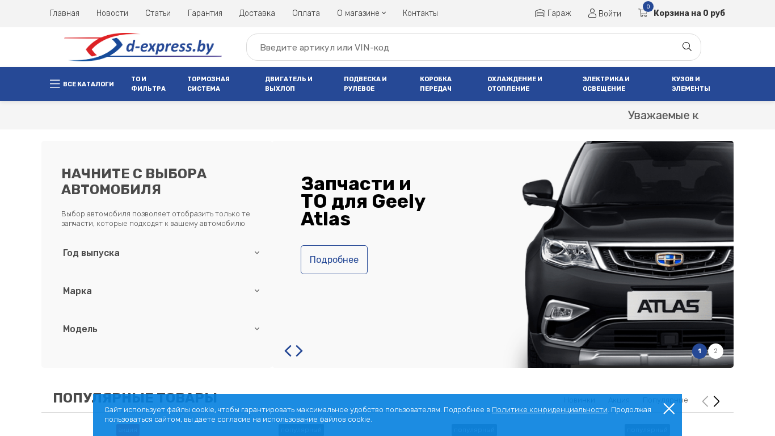775x436 pixels.
Task: Open the Гараж garage link
Action: (553, 13)
